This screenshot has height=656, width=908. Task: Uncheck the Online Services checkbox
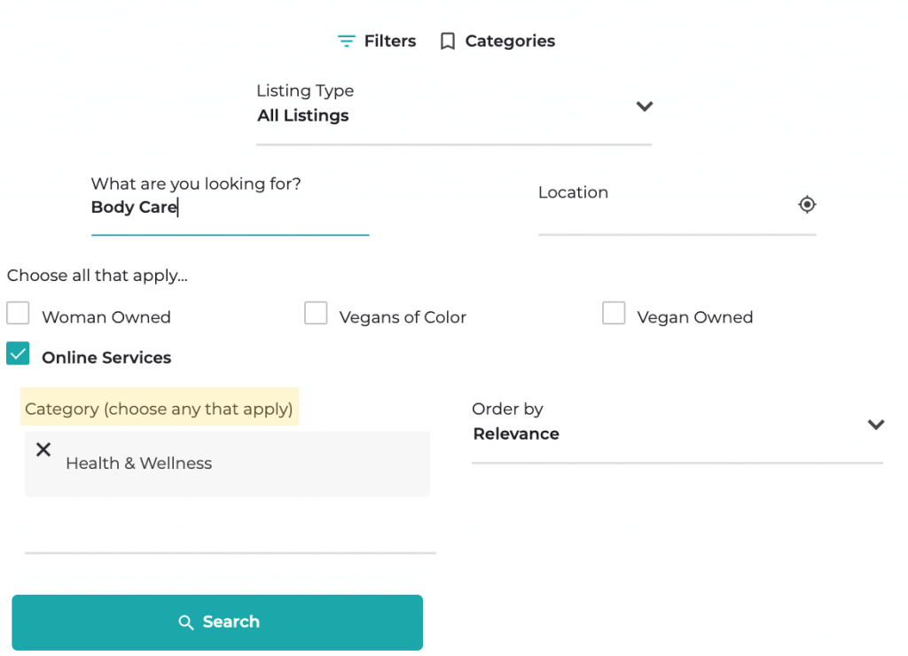coord(19,354)
